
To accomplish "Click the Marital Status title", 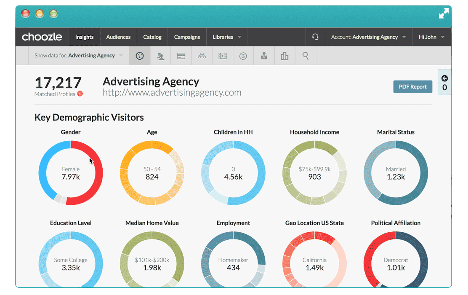I will click(x=396, y=132).
